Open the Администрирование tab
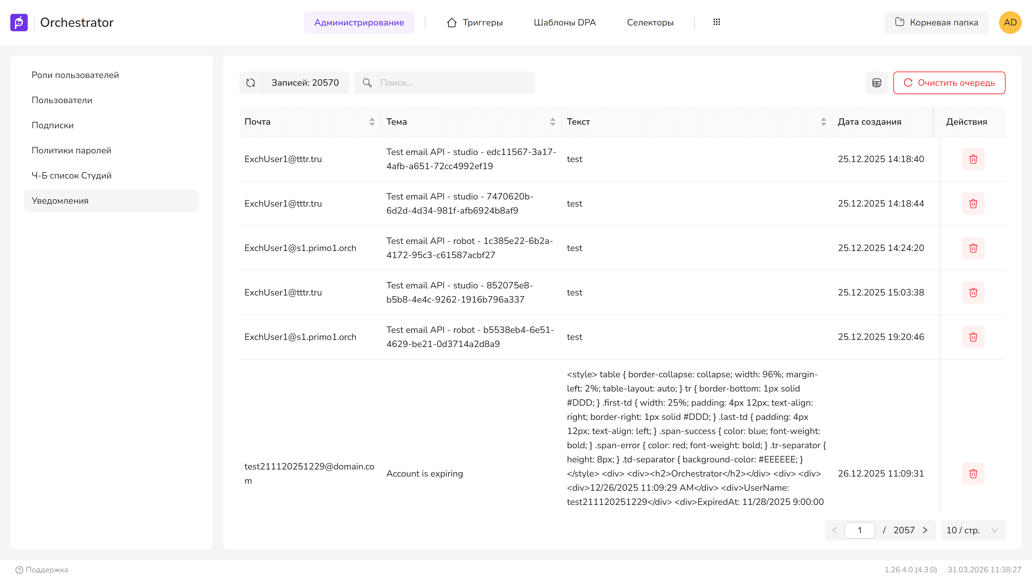1032x580 pixels. point(359,23)
